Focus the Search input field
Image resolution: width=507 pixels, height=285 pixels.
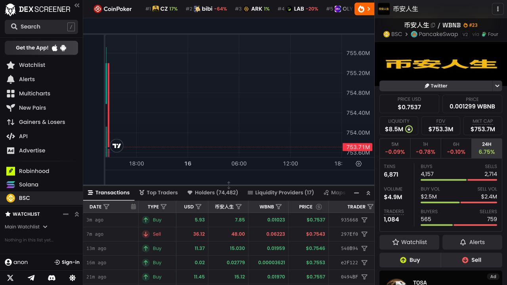coord(41,27)
